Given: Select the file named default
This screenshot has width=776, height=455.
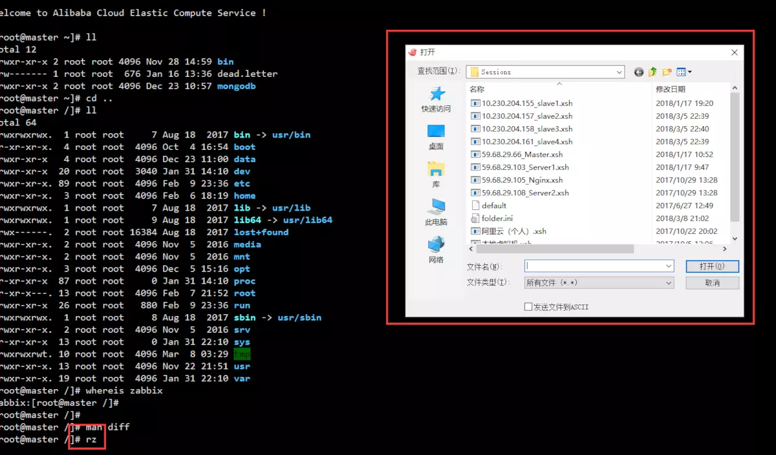Looking at the screenshot, I should (489, 206).
